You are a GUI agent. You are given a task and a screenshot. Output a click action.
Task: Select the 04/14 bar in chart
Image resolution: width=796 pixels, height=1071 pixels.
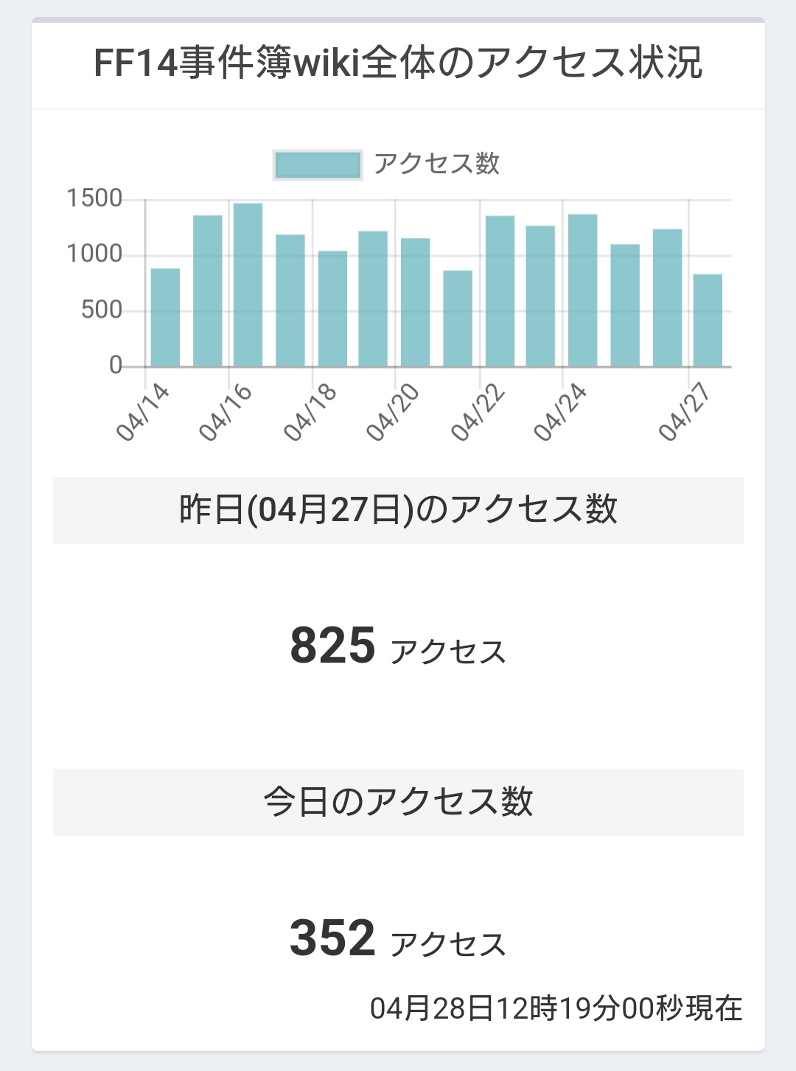click(165, 318)
